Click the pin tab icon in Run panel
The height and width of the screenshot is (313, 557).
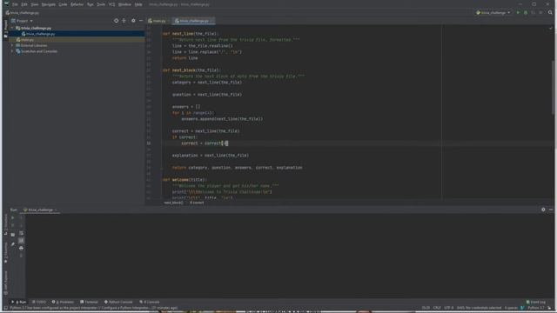point(13,244)
